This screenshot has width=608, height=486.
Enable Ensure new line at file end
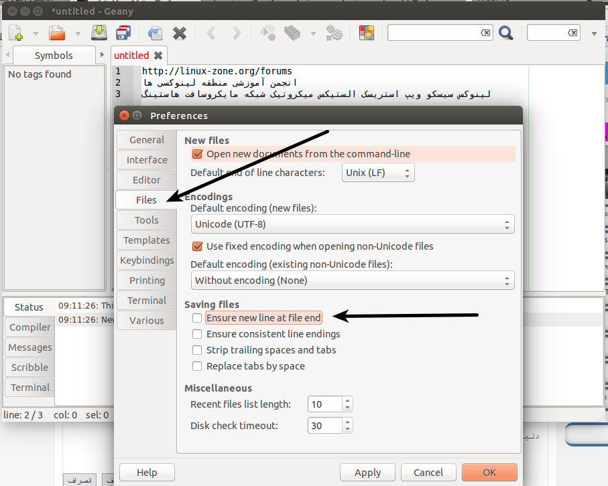click(197, 318)
